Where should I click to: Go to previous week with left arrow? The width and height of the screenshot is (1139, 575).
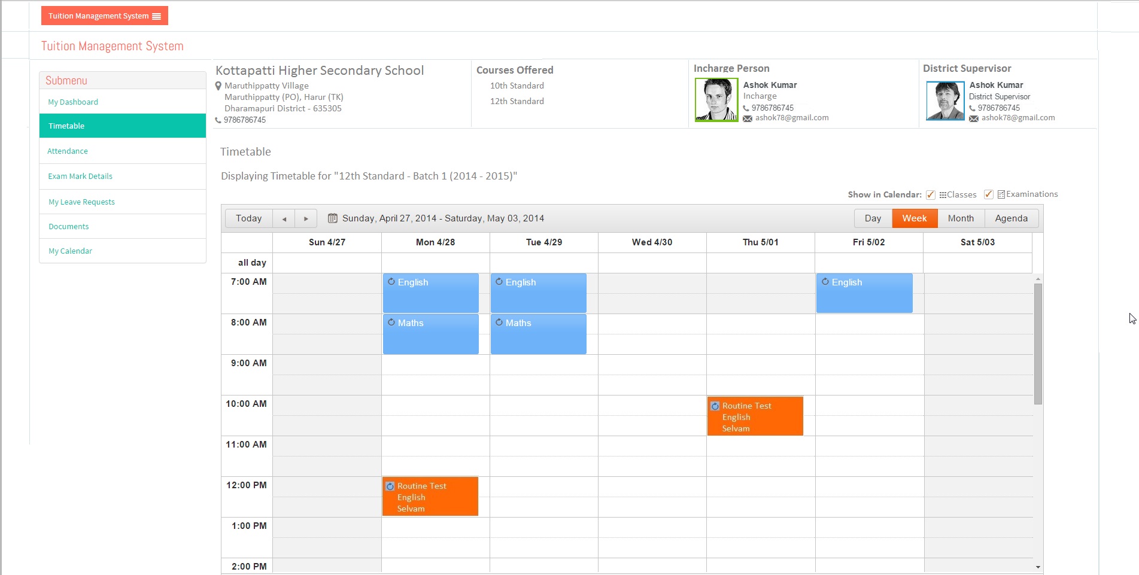[x=284, y=218]
